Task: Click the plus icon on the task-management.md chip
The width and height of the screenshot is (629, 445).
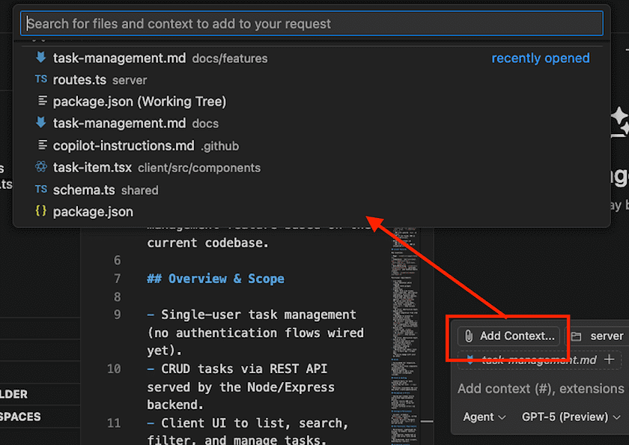Action: (x=610, y=360)
